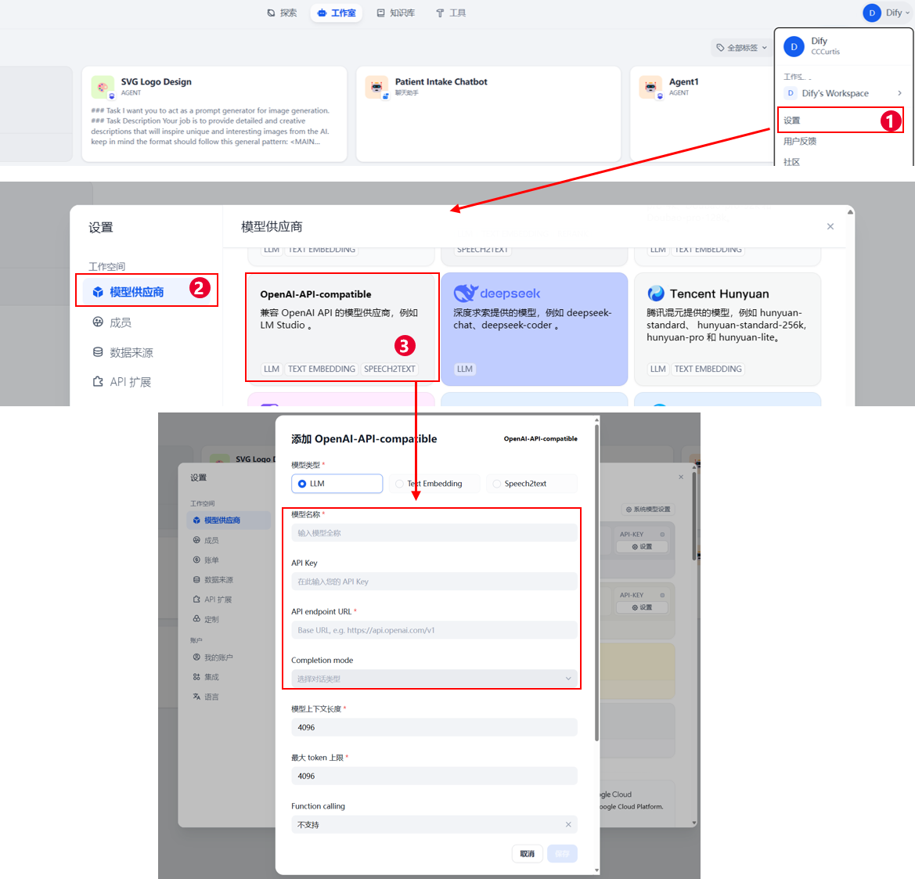
Task: Click 账单 label in dimmed settings sidebar
Action: pos(212,560)
